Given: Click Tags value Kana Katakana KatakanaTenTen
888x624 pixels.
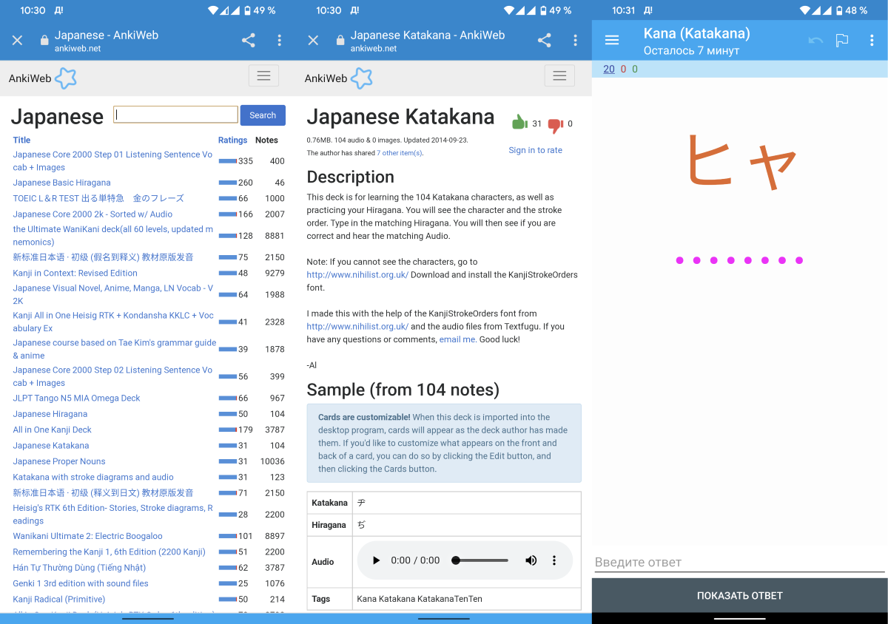Looking at the screenshot, I should (x=420, y=599).
